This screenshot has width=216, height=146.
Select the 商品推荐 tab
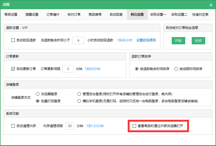pyautogui.click(x=95, y=15)
